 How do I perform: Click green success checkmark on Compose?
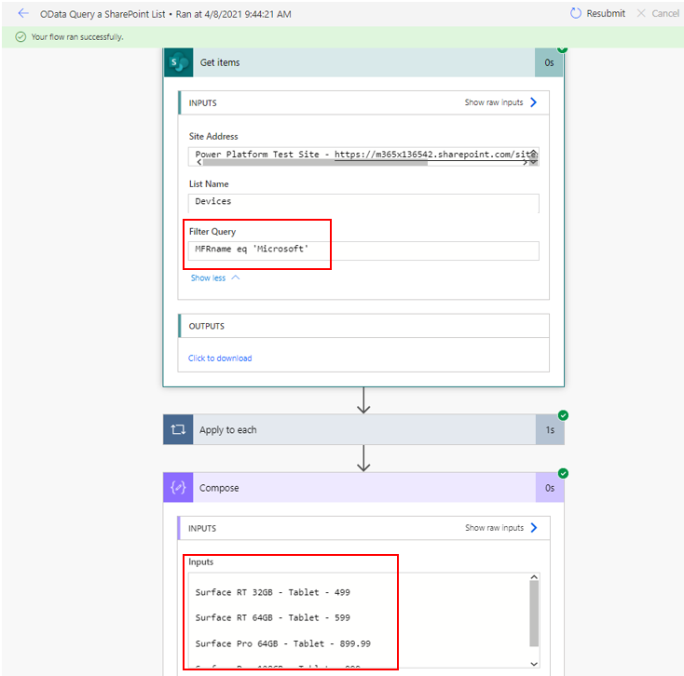pos(563,473)
